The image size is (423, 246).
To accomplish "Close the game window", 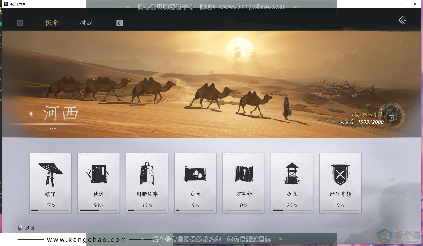I will 415,4.
